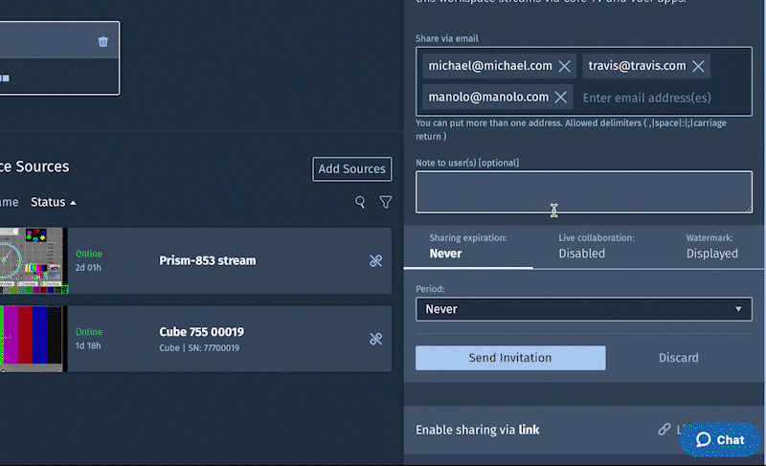The height and width of the screenshot is (466, 766).
Task: Switch to the Live collaboration tab
Action: click(597, 246)
